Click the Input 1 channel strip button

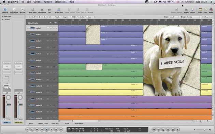(7, 85)
